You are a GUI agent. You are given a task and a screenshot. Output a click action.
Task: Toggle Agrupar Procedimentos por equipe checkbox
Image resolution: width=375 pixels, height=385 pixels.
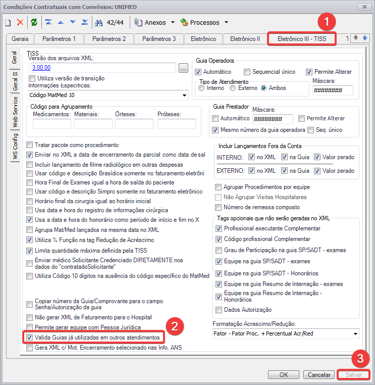[x=218, y=187]
